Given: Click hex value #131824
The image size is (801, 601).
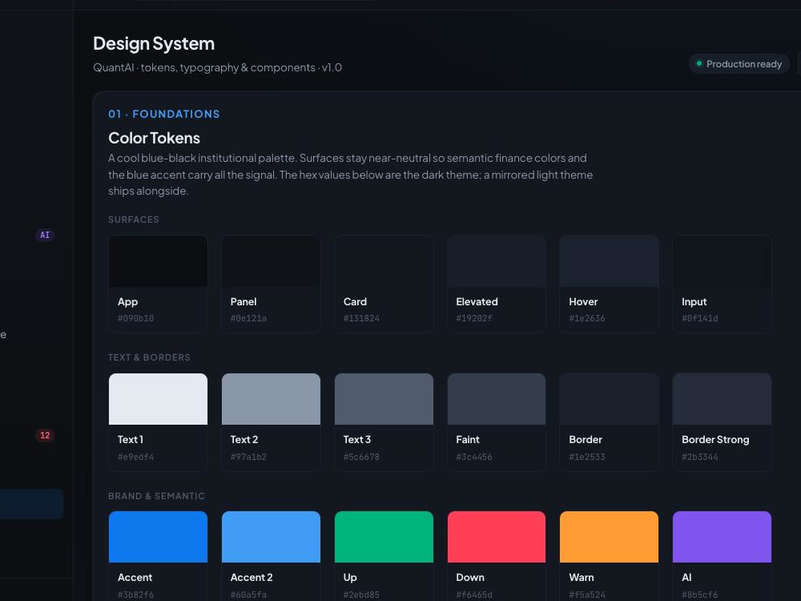Looking at the screenshot, I should (361, 318).
